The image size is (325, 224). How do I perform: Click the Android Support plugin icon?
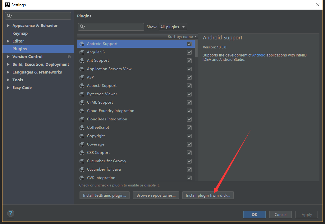82,44
